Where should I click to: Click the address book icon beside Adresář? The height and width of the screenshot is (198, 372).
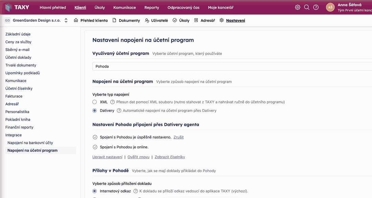click(x=196, y=20)
